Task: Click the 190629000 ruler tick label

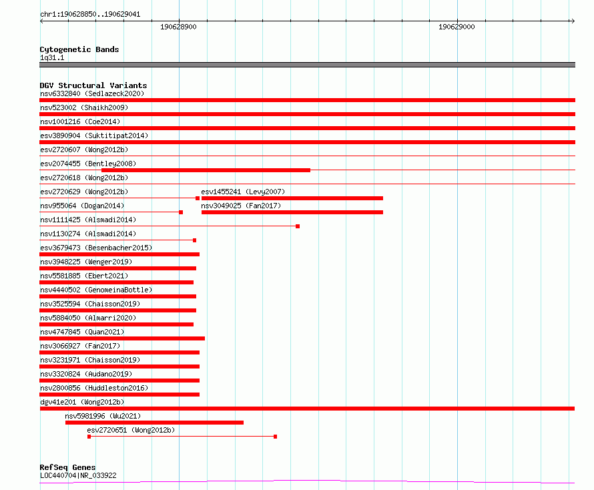Action: point(457,27)
